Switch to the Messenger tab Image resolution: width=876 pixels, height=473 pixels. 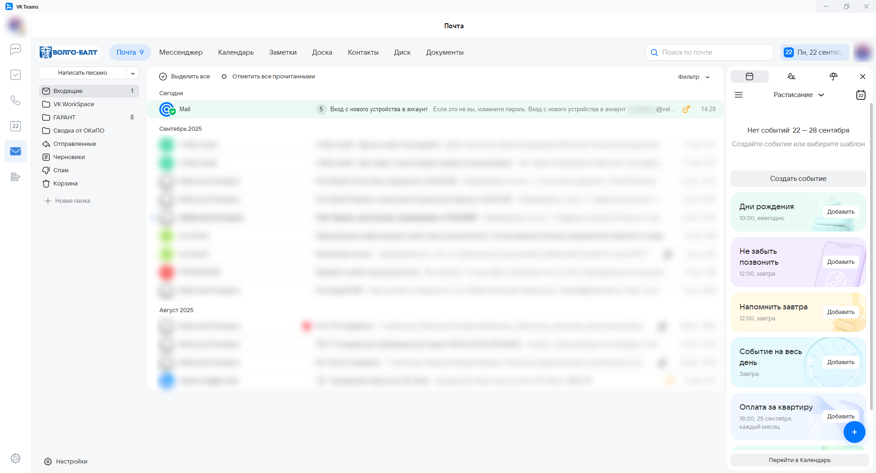[181, 52]
